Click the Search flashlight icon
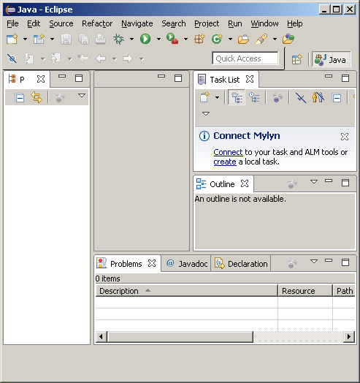This screenshot has width=360, height=383. pyautogui.click(x=261, y=39)
